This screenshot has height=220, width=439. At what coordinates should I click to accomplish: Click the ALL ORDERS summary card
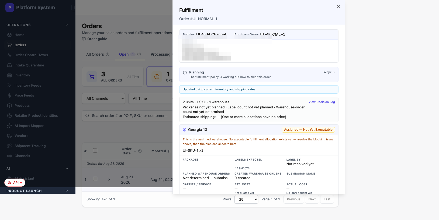coord(113,77)
